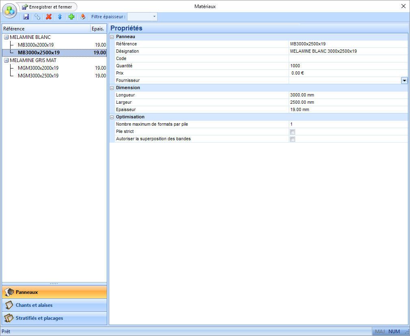Open the Fournisseur dropdown arrow
Screen dimensions: 410x336
click(x=404, y=81)
